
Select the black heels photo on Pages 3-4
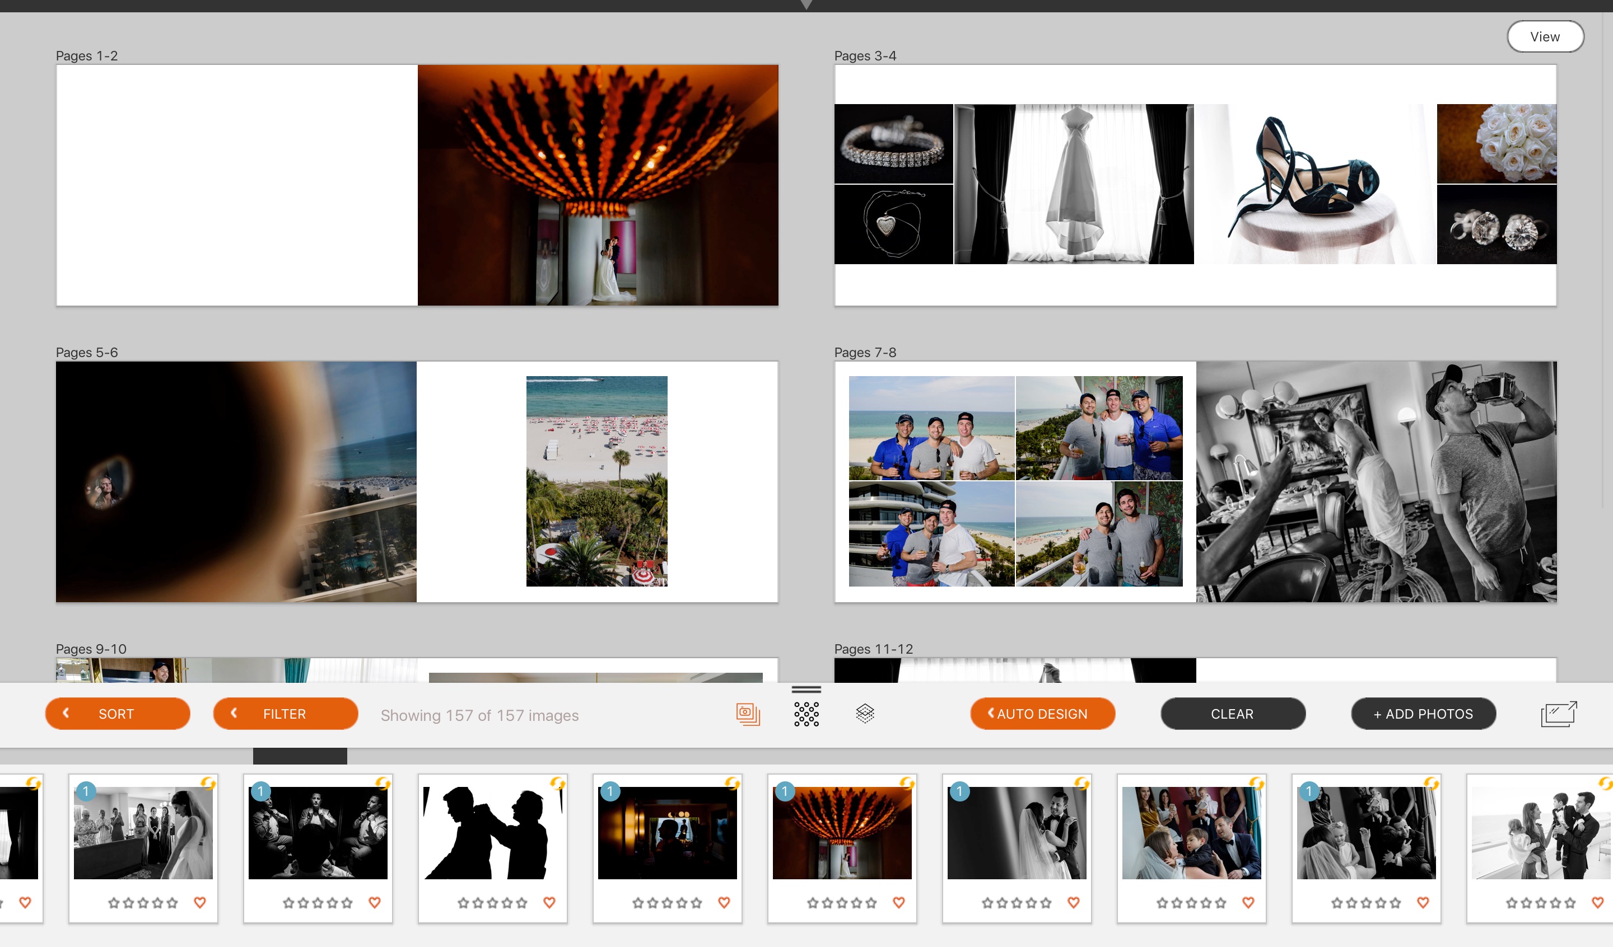tap(1316, 184)
